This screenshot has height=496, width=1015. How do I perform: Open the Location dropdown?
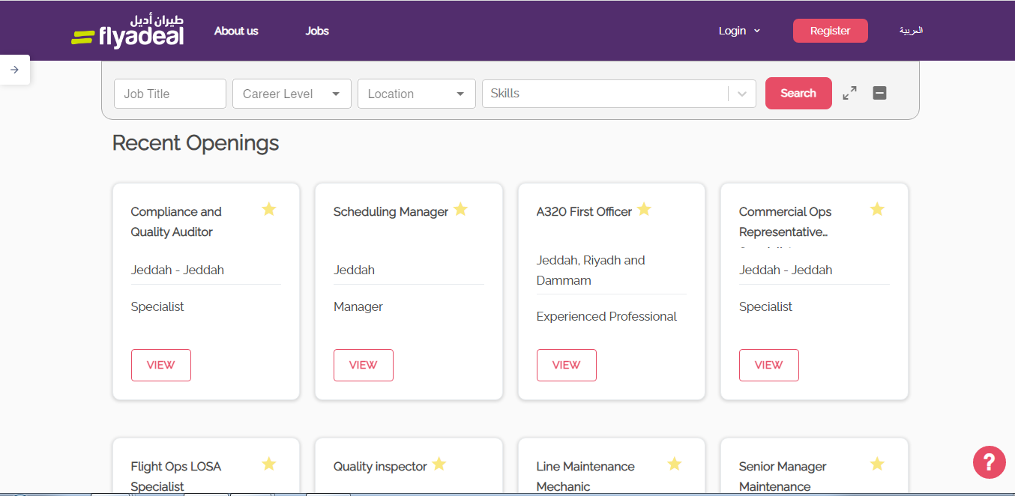pyautogui.click(x=416, y=94)
